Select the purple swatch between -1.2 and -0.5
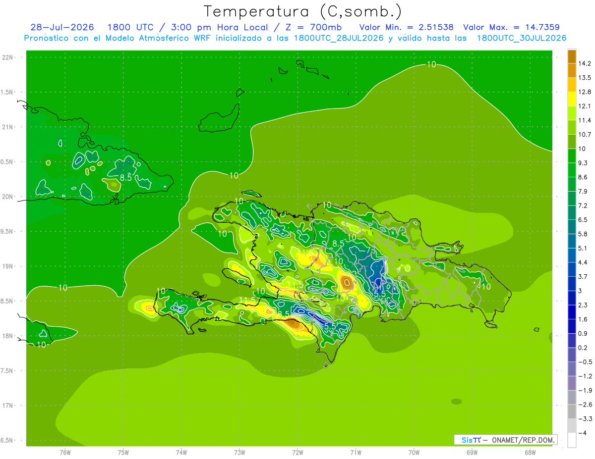The image size is (595, 459). point(572,369)
